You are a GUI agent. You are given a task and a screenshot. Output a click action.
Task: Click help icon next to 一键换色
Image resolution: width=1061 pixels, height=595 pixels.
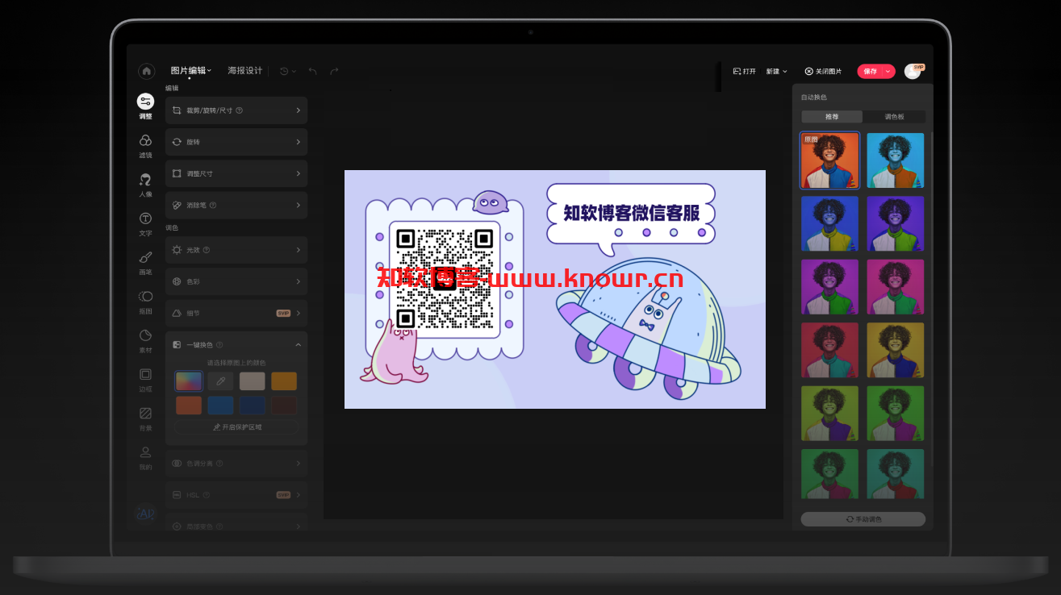219,344
